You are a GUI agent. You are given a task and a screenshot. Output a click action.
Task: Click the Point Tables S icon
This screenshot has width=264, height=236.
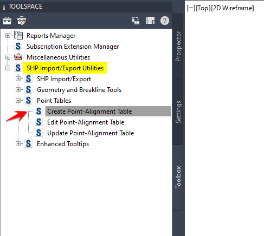click(x=28, y=100)
